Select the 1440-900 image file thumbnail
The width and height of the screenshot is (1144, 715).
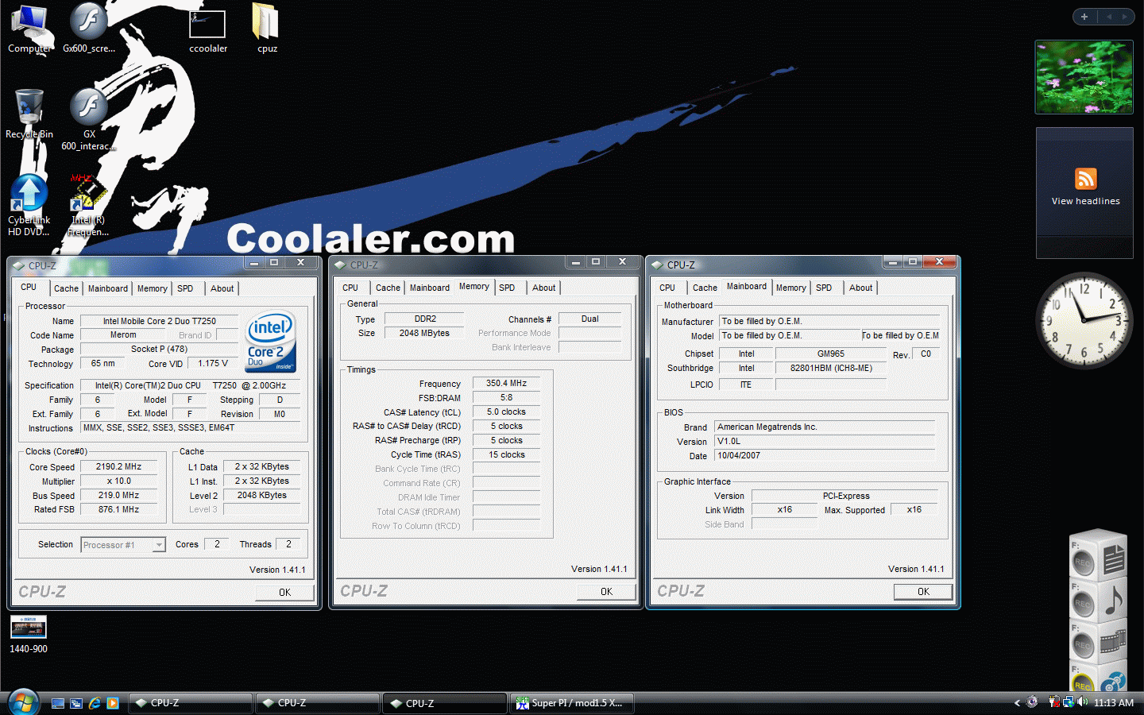[29, 634]
